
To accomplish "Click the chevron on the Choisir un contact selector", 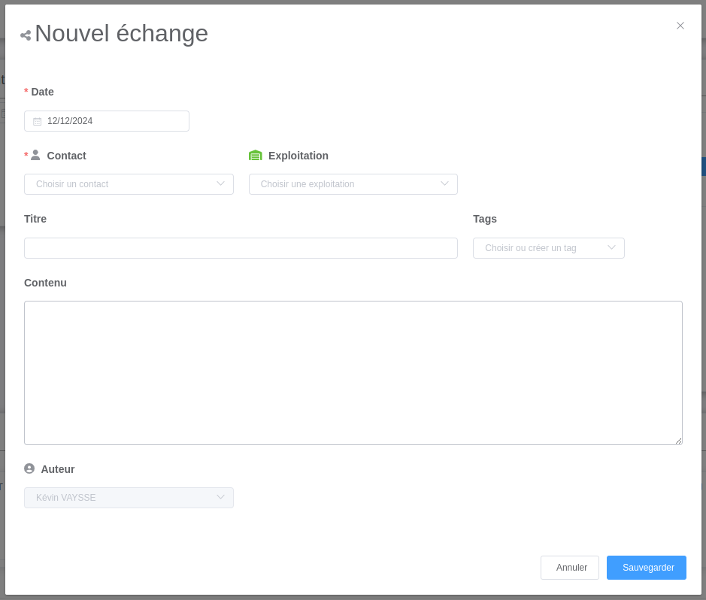I will pyautogui.click(x=220, y=183).
